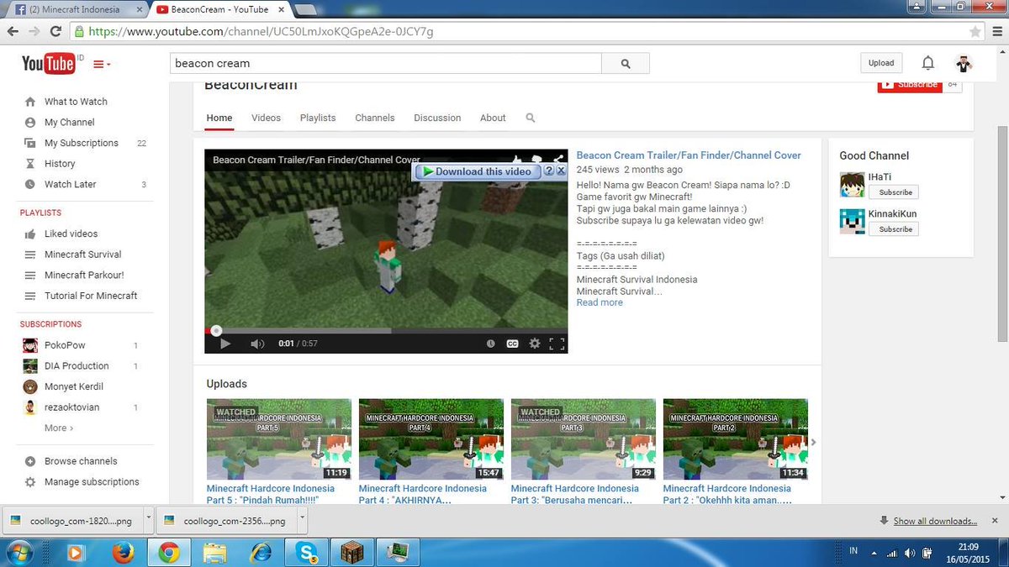The height and width of the screenshot is (567, 1009).
Task: Open DIA Production subscription
Action: 77,366
